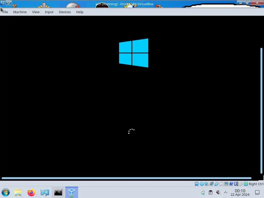Click the mouse integration indicator icon
264x198 pixels.
[241, 184]
